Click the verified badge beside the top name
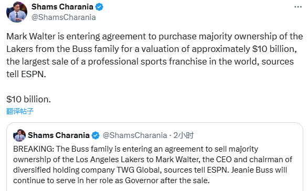The image size is (307, 191). click(x=99, y=7)
